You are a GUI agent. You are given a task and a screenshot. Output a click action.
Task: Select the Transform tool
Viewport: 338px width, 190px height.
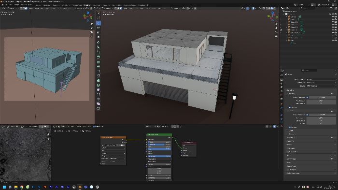pos(99,37)
